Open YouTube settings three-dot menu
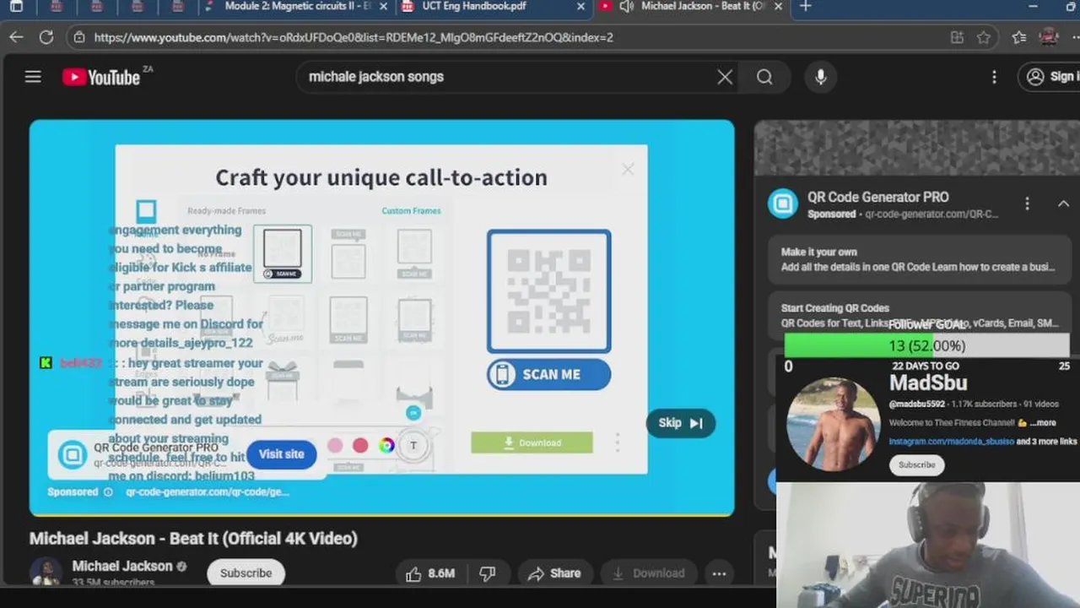This screenshot has height=608, width=1080. 994,77
